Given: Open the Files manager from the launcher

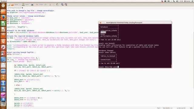Looking at the screenshot, I should [x=3, y=12].
